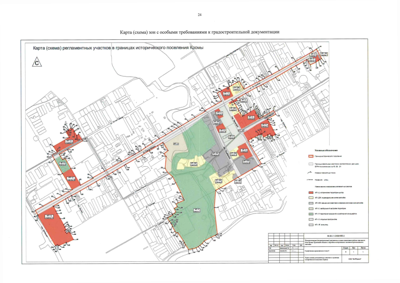
Task: Click the 'Условные обозначения' legend heading
Action: [326, 150]
